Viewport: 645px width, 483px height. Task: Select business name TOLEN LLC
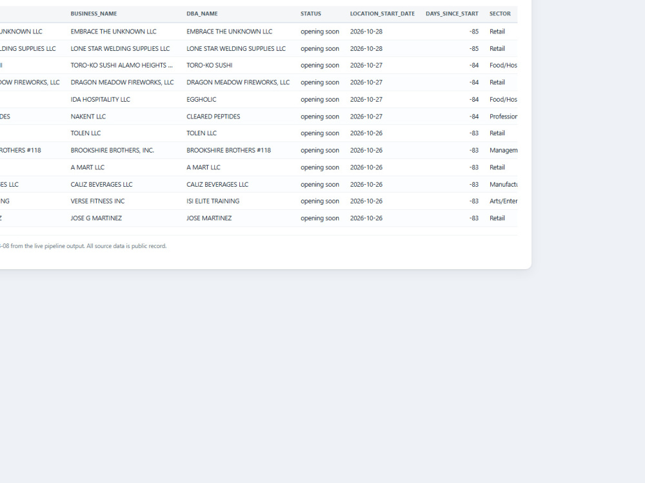pyautogui.click(x=86, y=133)
